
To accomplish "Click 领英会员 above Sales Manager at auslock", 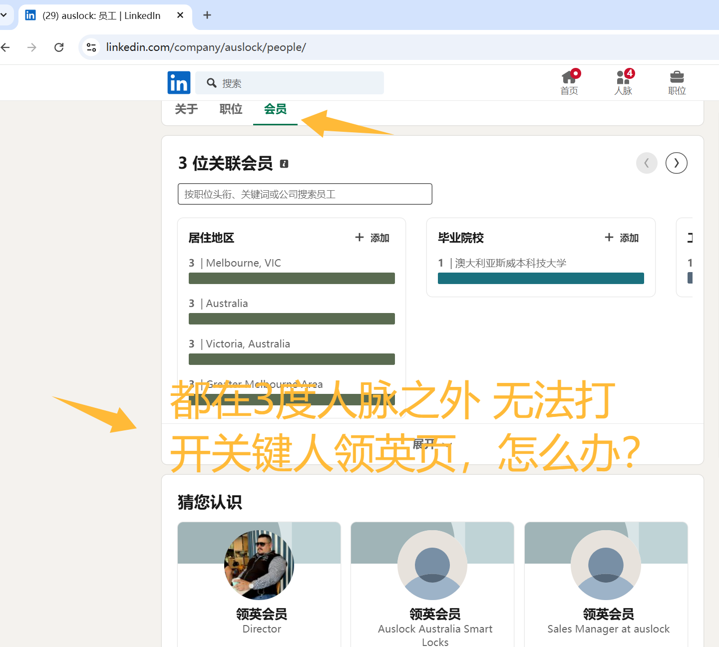I will pyautogui.click(x=609, y=614).
